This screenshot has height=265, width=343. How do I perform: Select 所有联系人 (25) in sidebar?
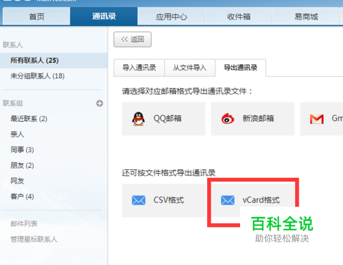(x=54, y=60)
